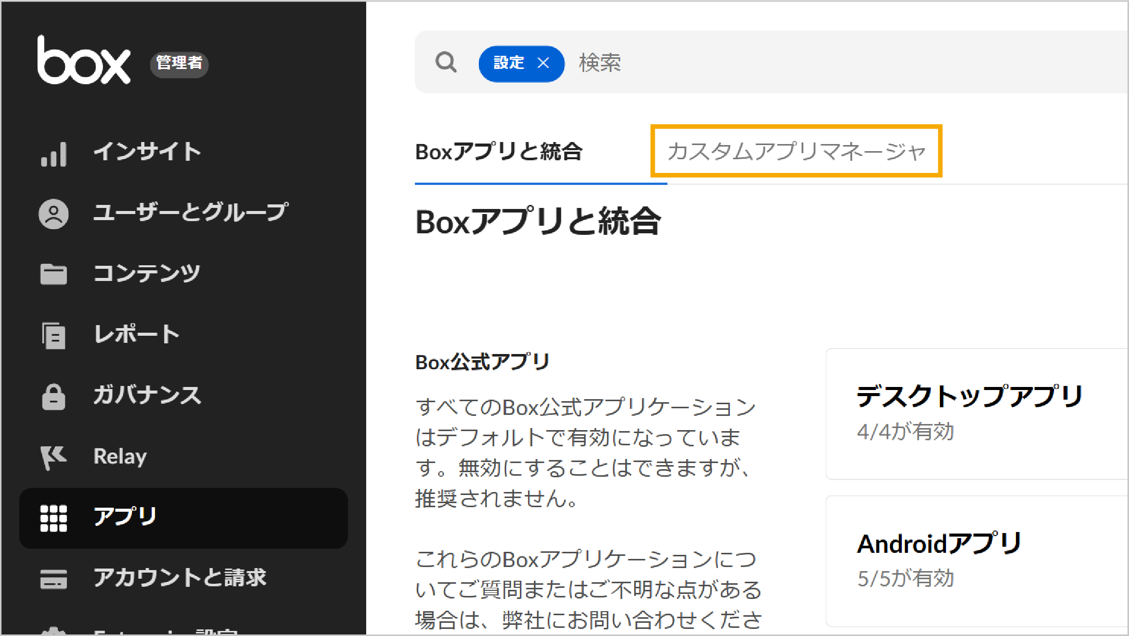Open the インサイト menu item
Screen dimensions: 1129x636
pyautogui.click(x=147, y=152)
